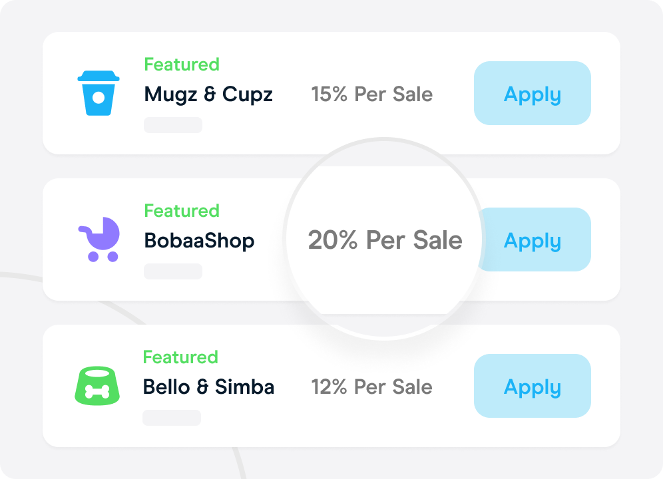Click the green pet bowl icon
Screen dimensions: 663x479
point(97,386)
